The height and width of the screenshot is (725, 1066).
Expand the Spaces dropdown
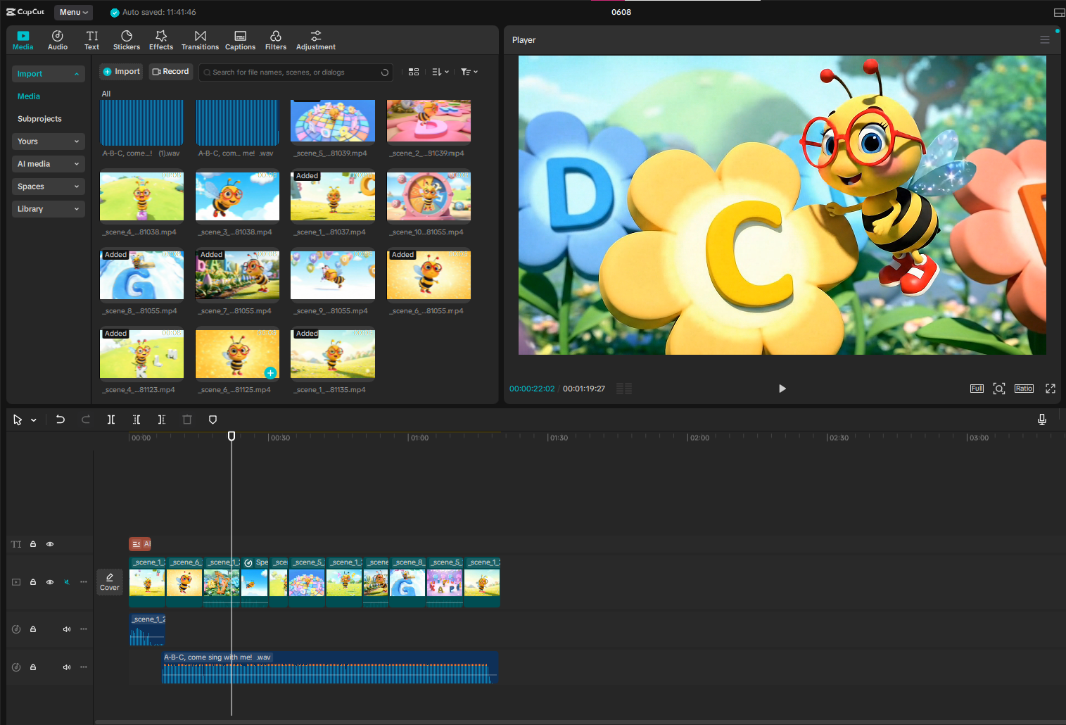point(49,187)
